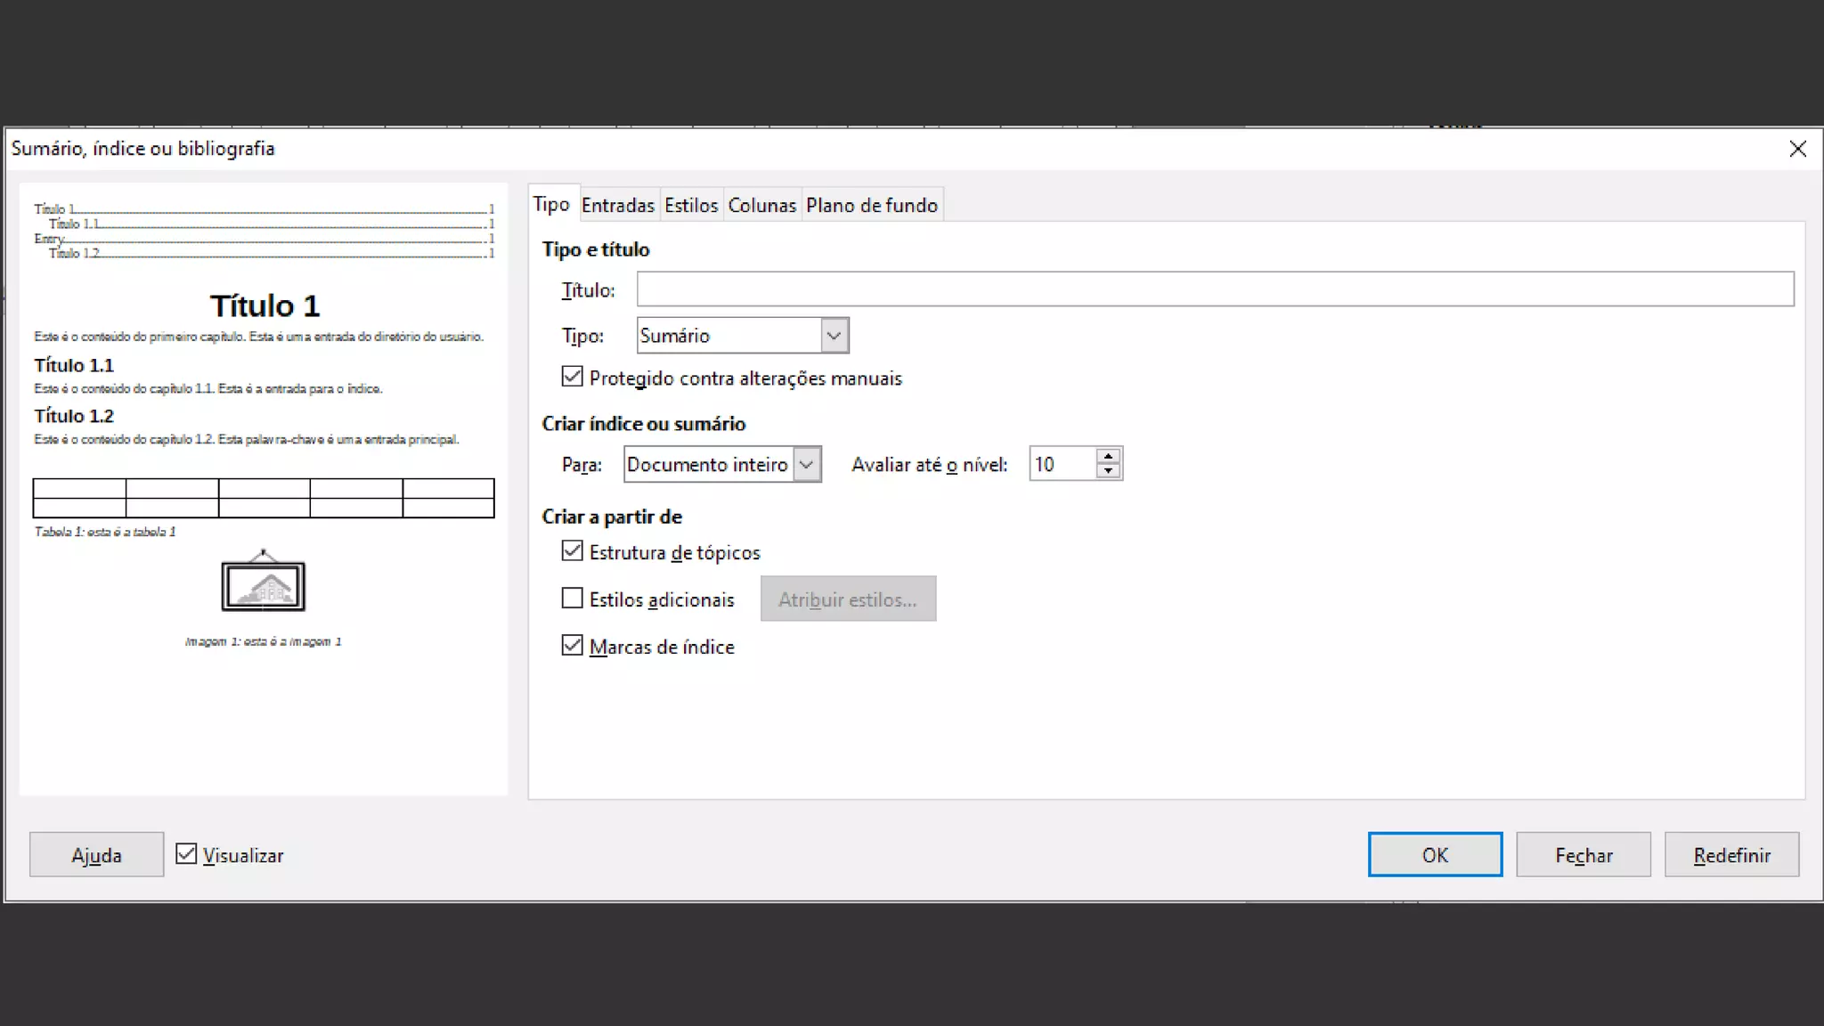Decrease the evaluation level with the down arrow

1108,471
